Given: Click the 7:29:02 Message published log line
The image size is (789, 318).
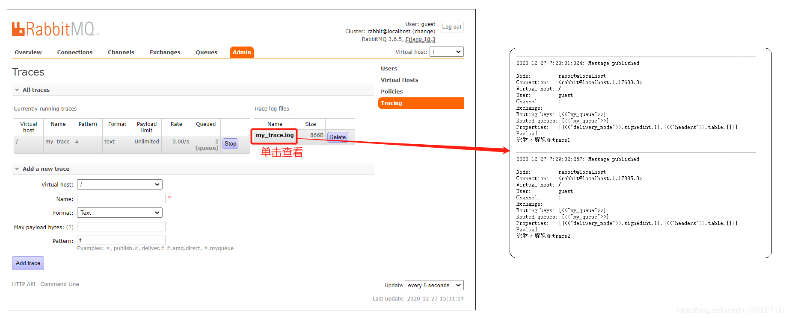Looking at the screenshot, I should 578,159.
